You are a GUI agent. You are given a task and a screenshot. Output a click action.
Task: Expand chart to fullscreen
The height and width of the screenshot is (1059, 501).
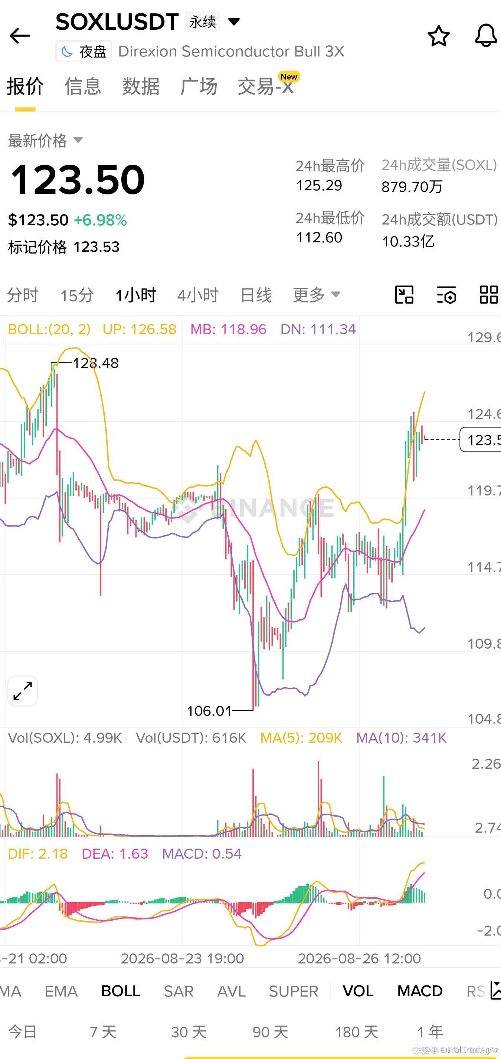point(23,691)
